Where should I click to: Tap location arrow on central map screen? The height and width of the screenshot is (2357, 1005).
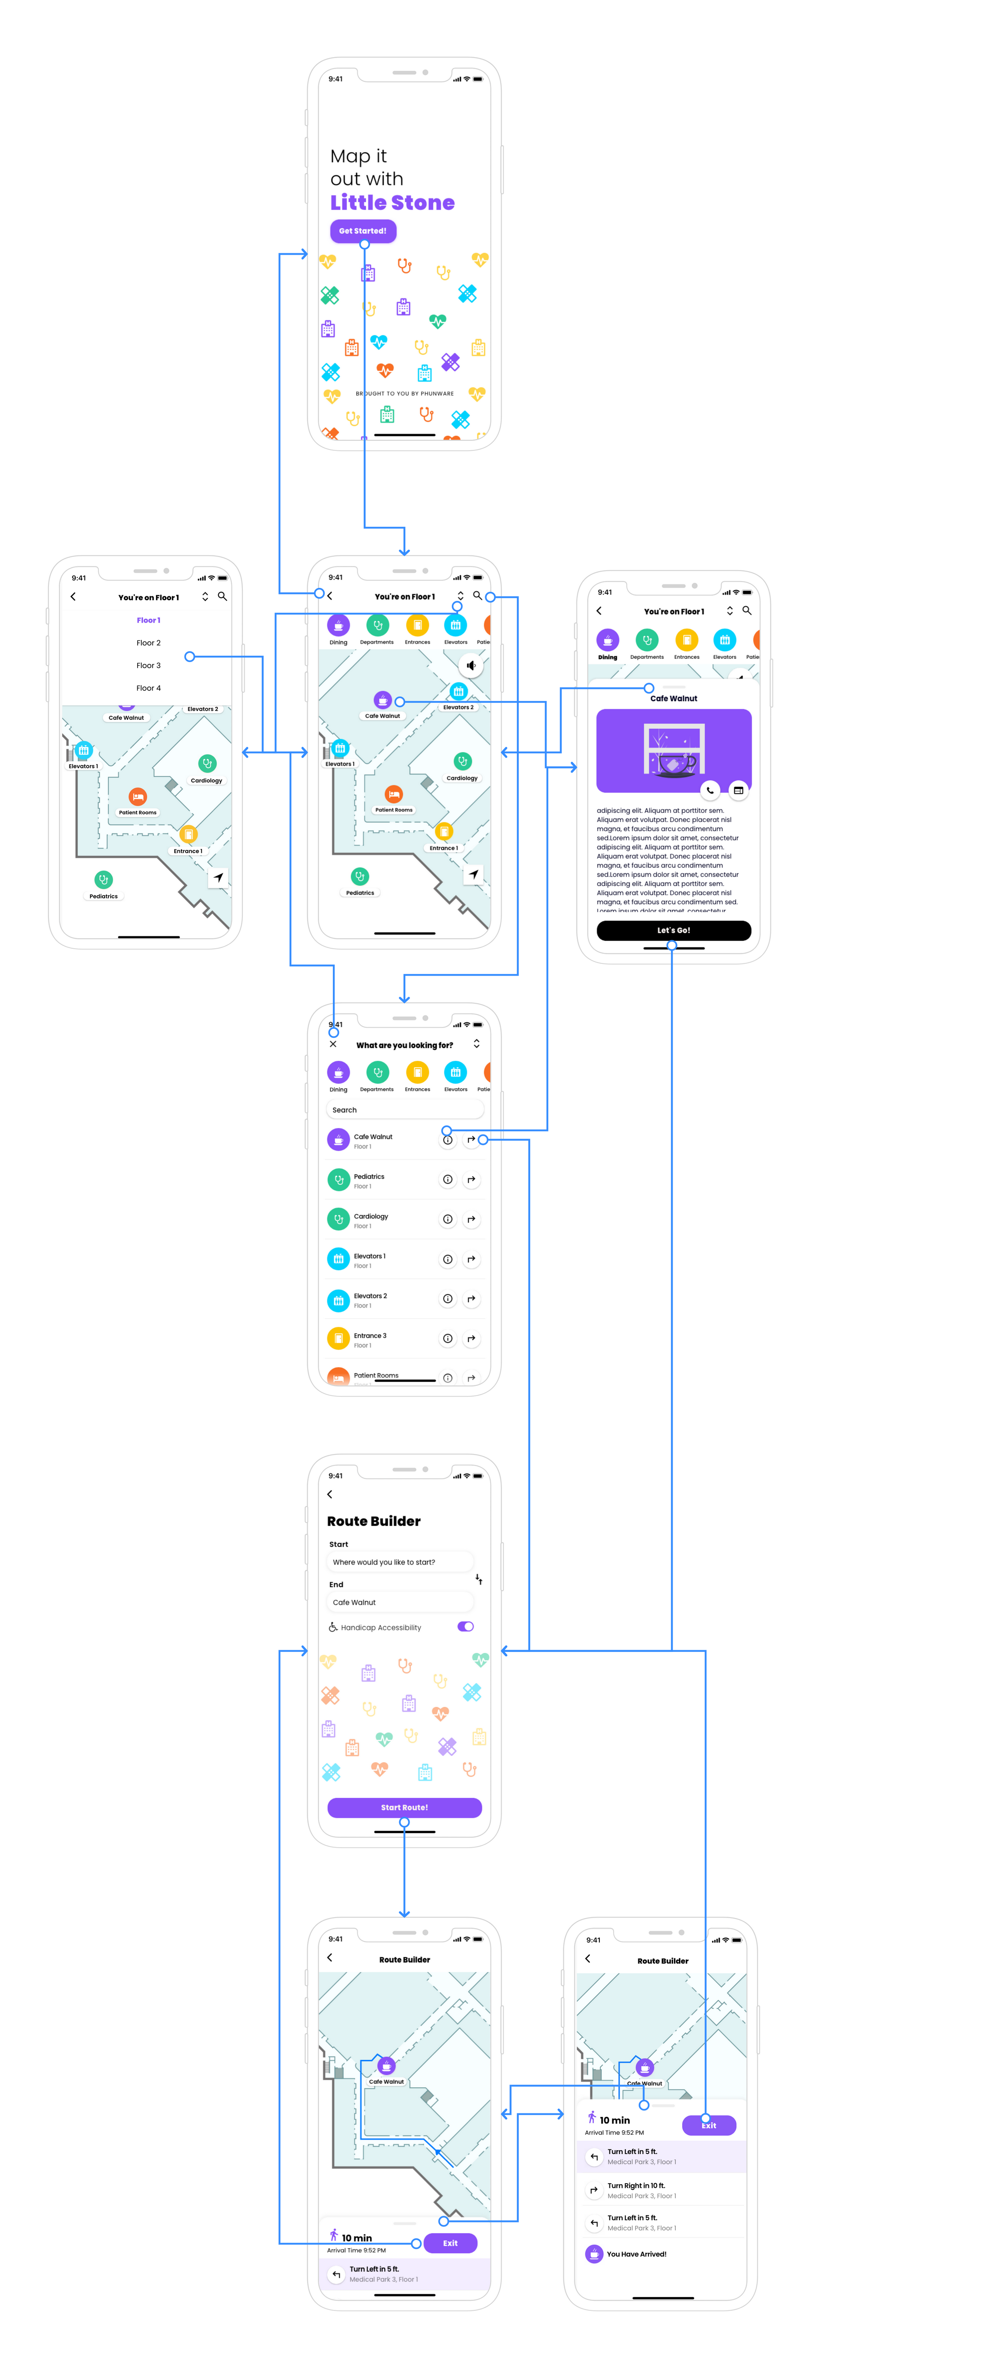(x=473, y=875)
